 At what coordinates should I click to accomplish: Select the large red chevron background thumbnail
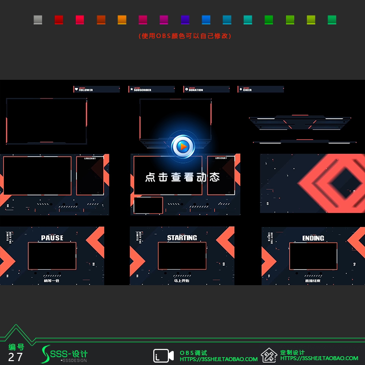click(x=312, y=183)
